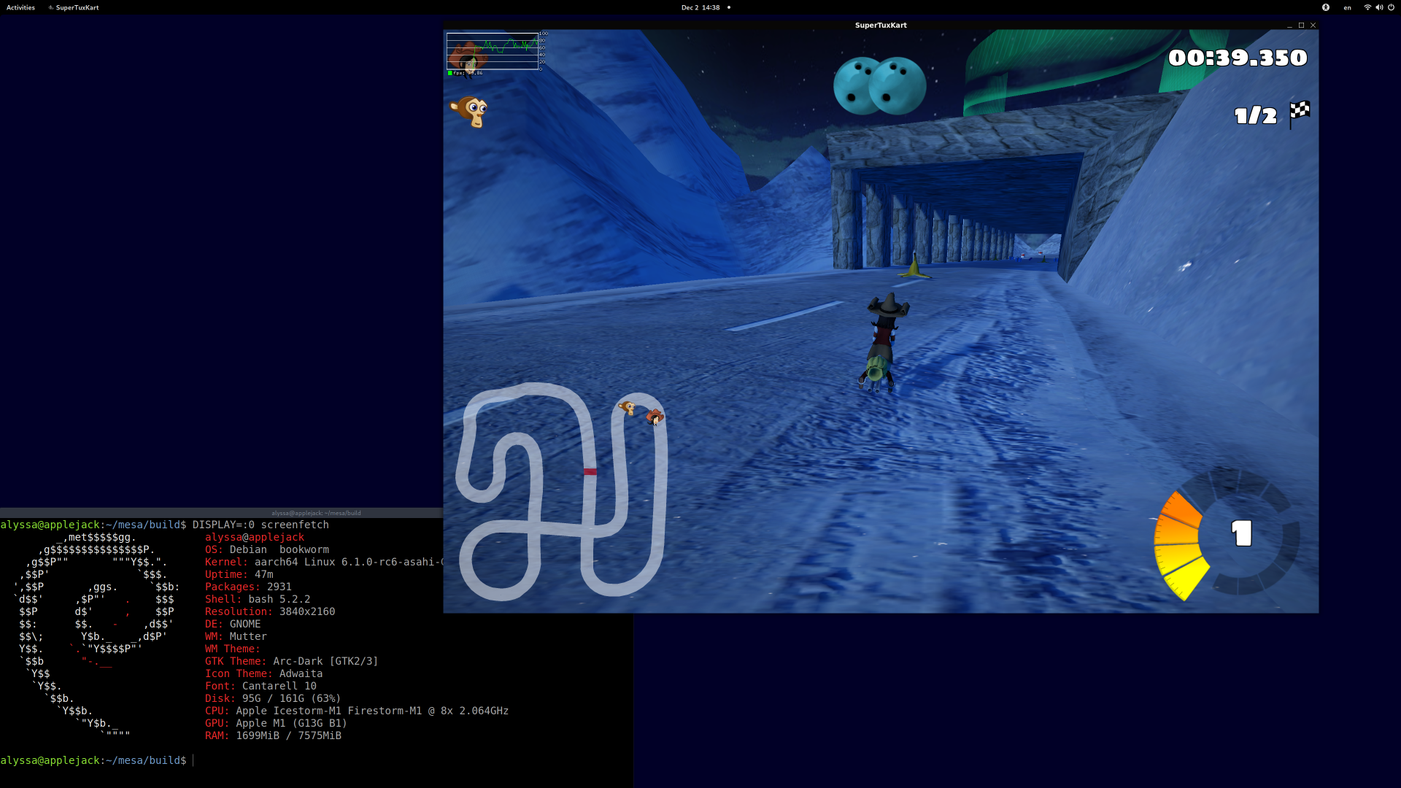Image resolution: width=1401 pixels, height=788 pixels.
Task: Open the Activities overview
Action: [20, 7]
